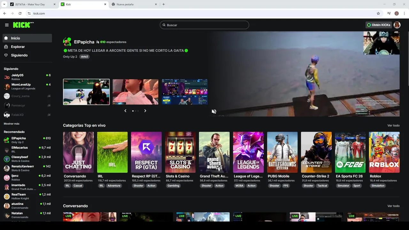Image resolution: width=409 pixels, height=230 pixels.
Task: Bookmark this page with star icon
Action: pos(378,13)
